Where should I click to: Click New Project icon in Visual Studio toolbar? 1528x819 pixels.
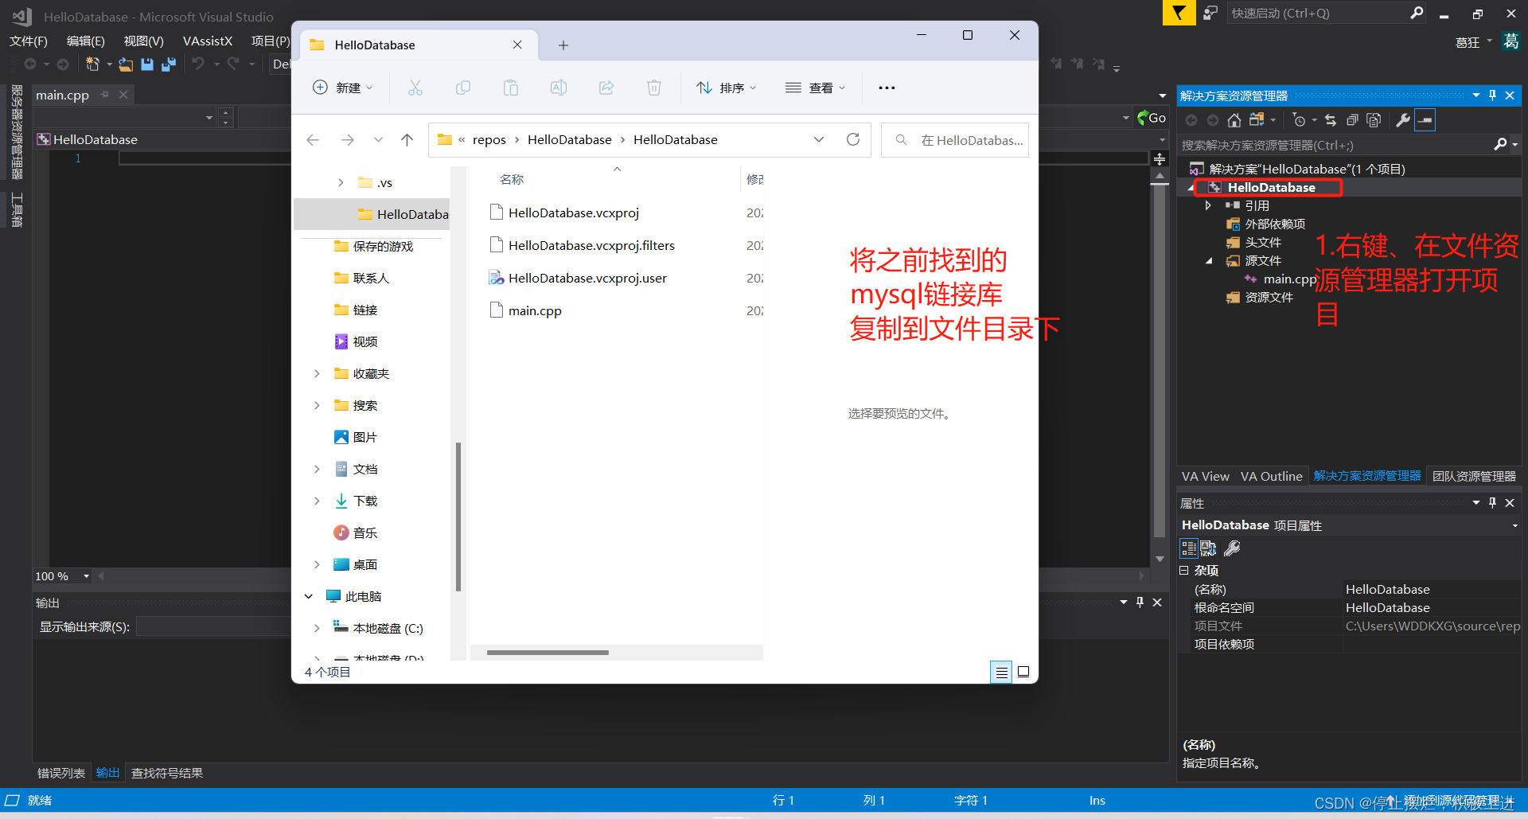(92, 64)
